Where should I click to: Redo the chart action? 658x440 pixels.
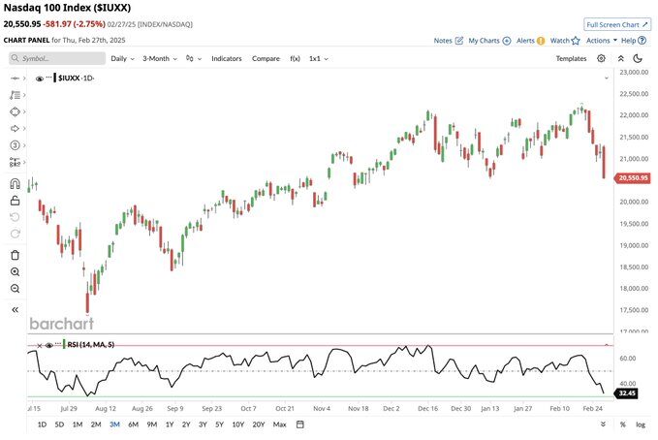pos(16,234)
